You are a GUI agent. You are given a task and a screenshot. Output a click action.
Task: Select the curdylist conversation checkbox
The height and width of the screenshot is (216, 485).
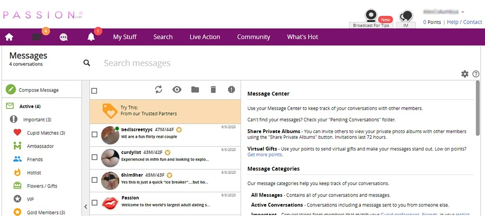pos(95,157)
